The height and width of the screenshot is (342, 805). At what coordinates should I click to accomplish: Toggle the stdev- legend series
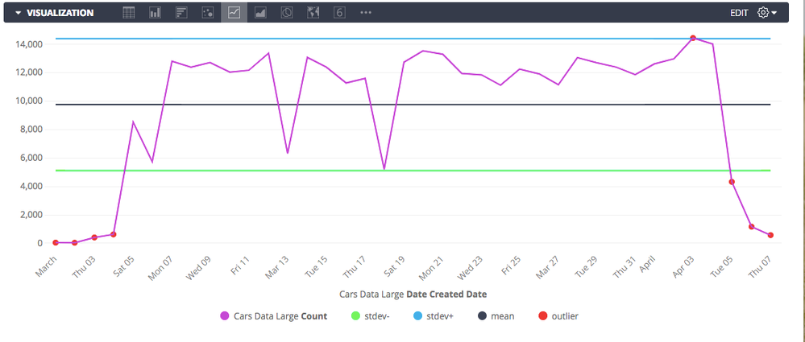370,316
